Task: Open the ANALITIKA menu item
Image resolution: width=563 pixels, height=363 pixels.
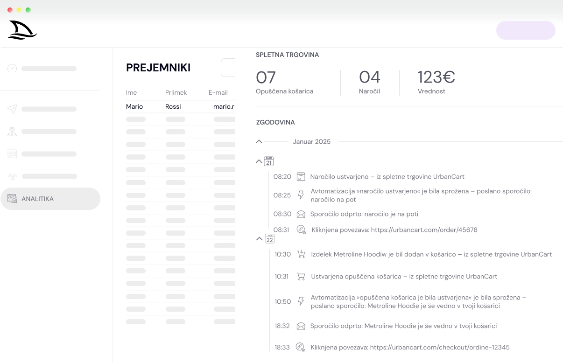Action: click(50, 199)
